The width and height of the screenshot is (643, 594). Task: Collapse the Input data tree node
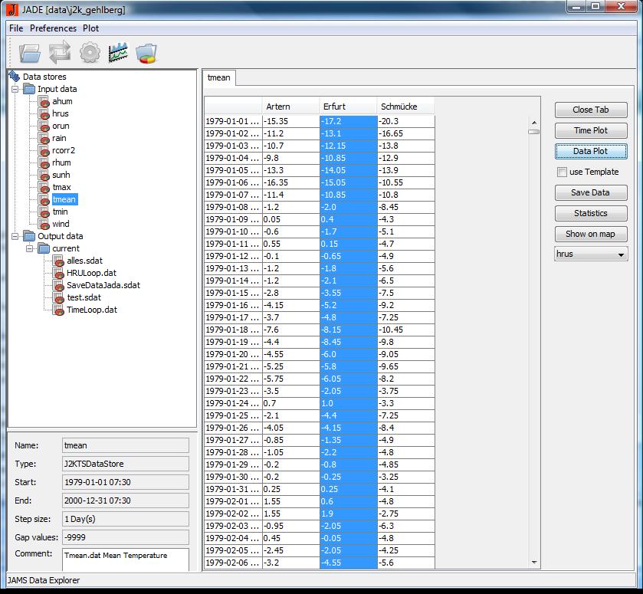pyautogui.click(x=15, y=89)
